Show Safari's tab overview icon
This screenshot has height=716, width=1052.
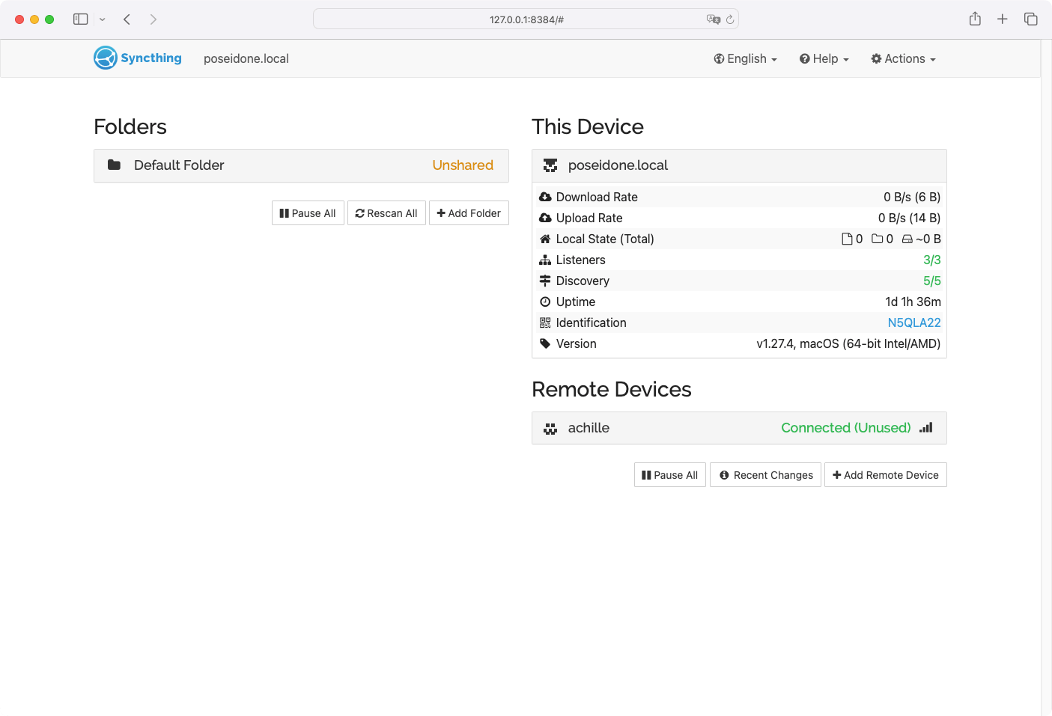click(x=1031, y=19)
